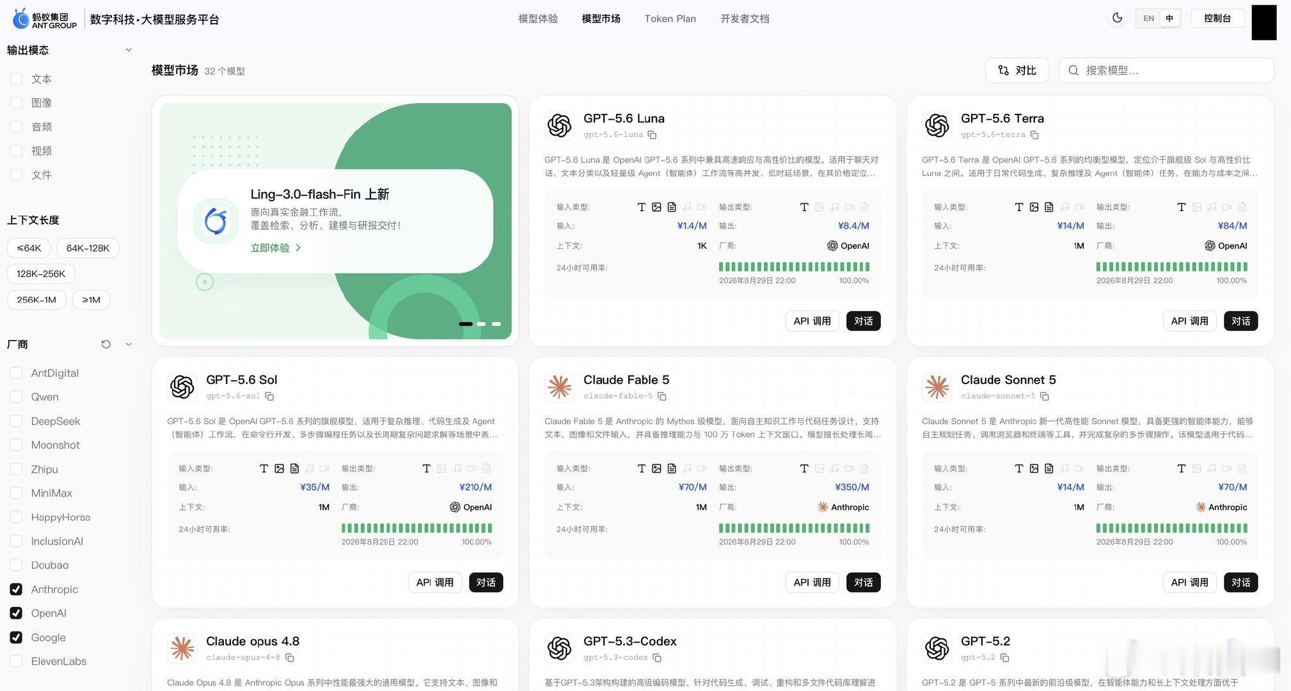Filter context length 128K-256K
The image size is (1291, 691).
click(x=41, y=274)
